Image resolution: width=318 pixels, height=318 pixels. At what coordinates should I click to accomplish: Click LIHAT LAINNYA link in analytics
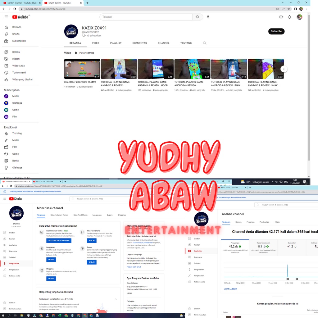pyautogui.click(x=230, y=289)
